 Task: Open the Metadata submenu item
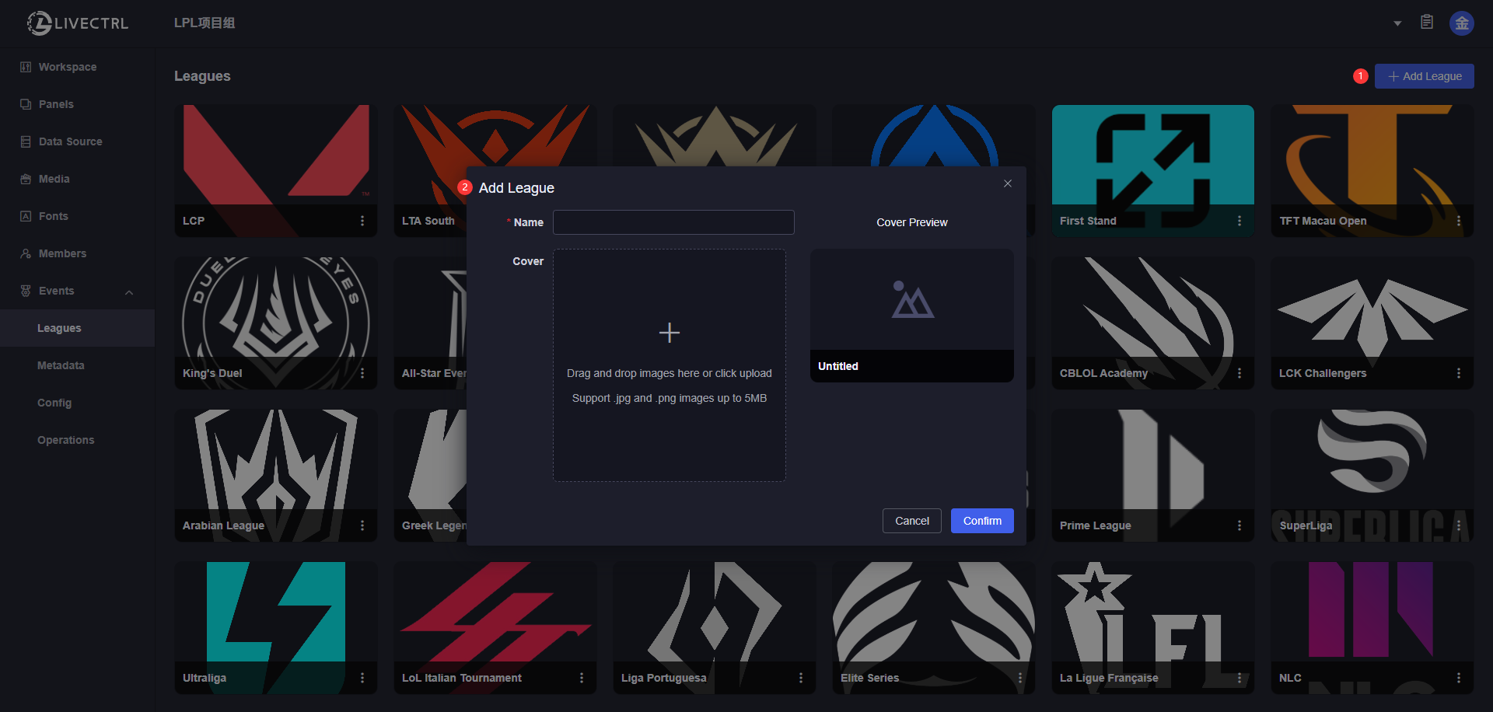point(61,365)
